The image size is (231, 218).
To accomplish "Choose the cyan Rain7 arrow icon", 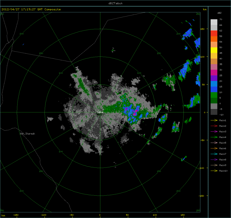I will 214,154.
